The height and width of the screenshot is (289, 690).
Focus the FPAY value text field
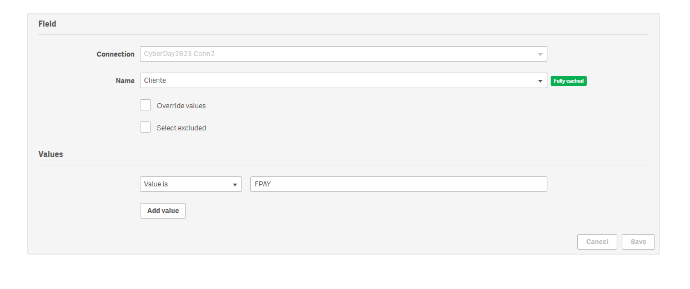pyautogui.click(x=398, y=184)
